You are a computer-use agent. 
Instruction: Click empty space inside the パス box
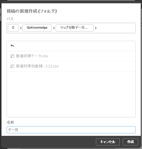116,28
